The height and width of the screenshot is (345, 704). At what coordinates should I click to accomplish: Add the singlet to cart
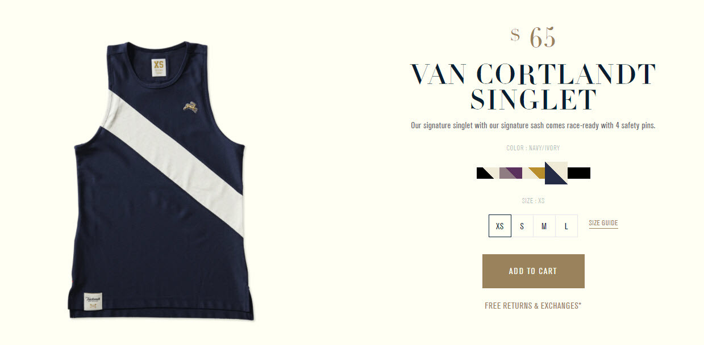pyautogui.click(x=534, y=271)
